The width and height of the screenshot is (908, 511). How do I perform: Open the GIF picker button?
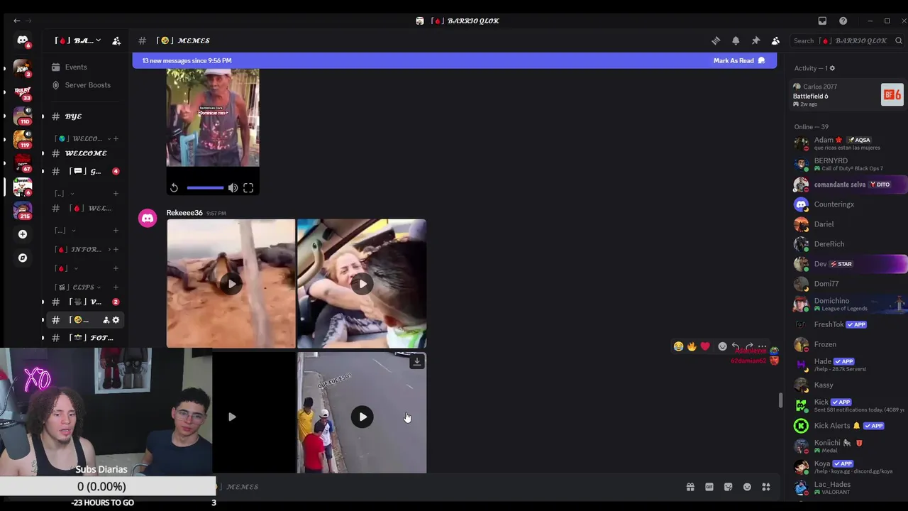tap(709, 487)
